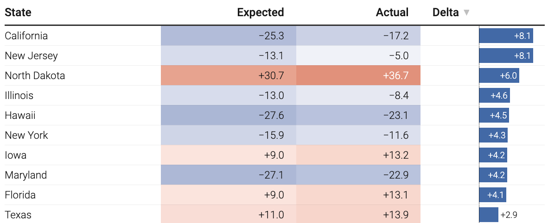Click the New Jersey state name
The width and height of the screenshot is (548, 223).
31,56
